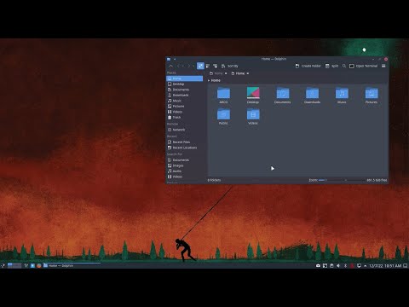409x307 pixels.
Task: Select the Desktop folder thumbnail
Action: (x=253, y=93)
